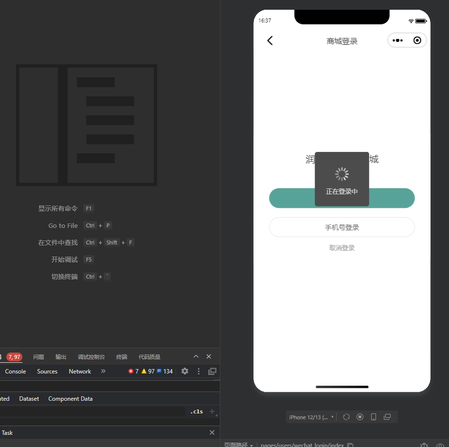The image size is (449, 447).
Task: Switch to the Network tab
Action: 80,372
